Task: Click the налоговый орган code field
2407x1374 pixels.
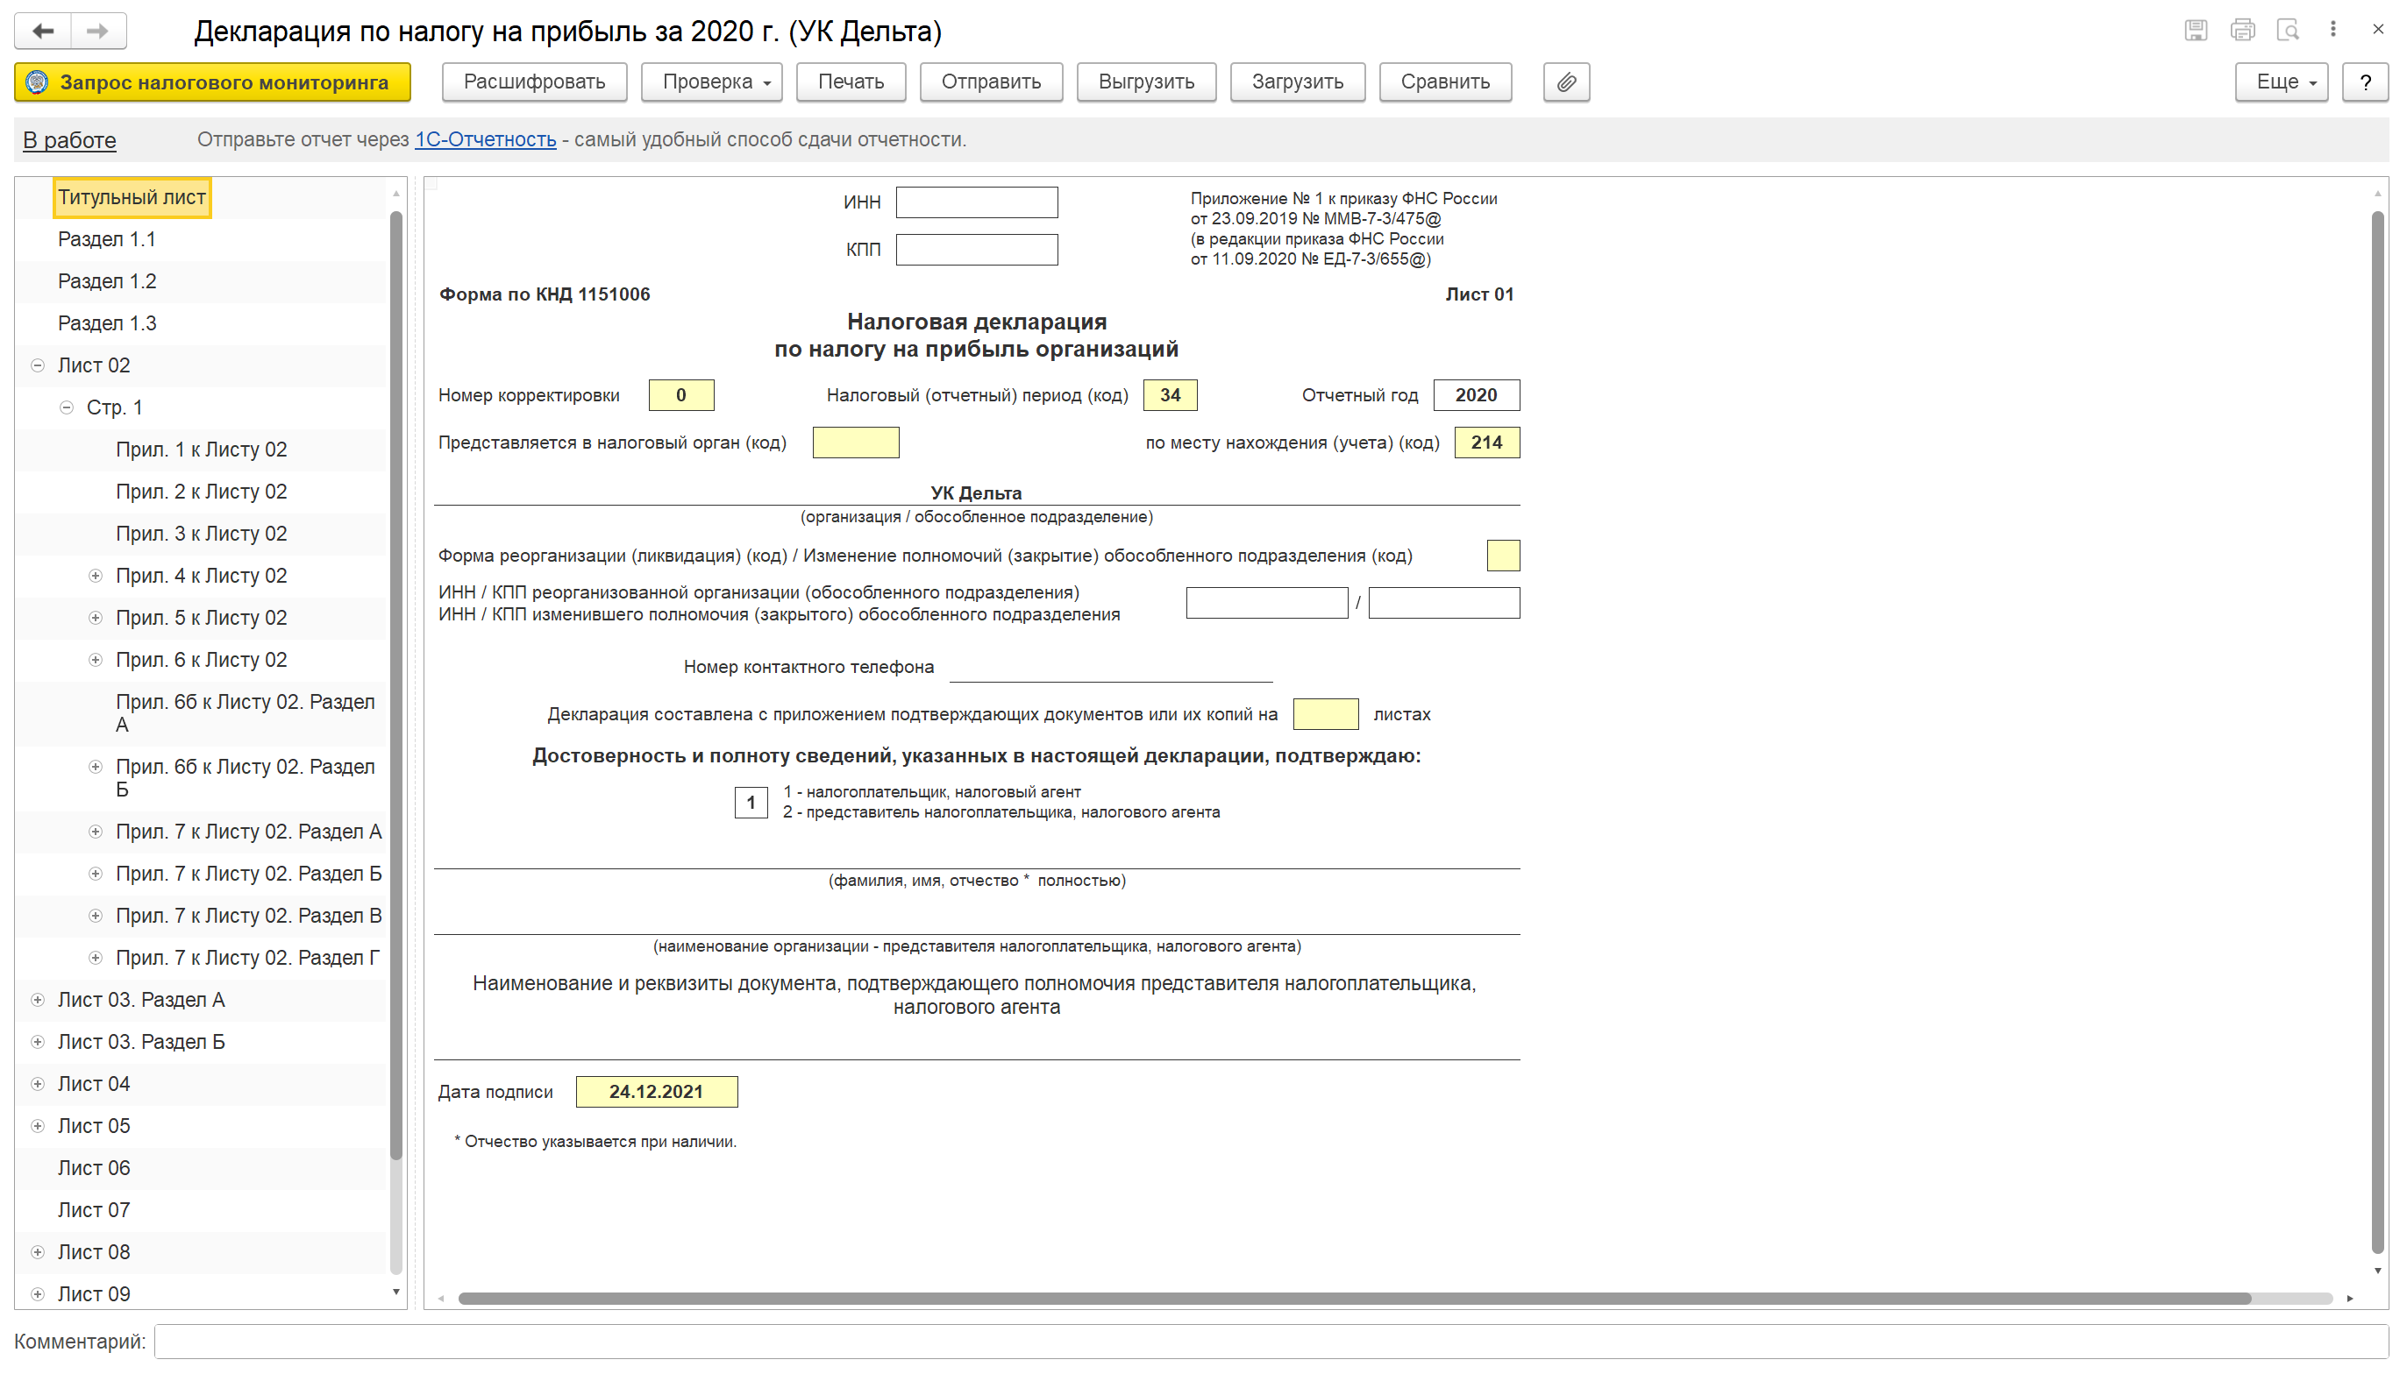Action: coord(856,443)
